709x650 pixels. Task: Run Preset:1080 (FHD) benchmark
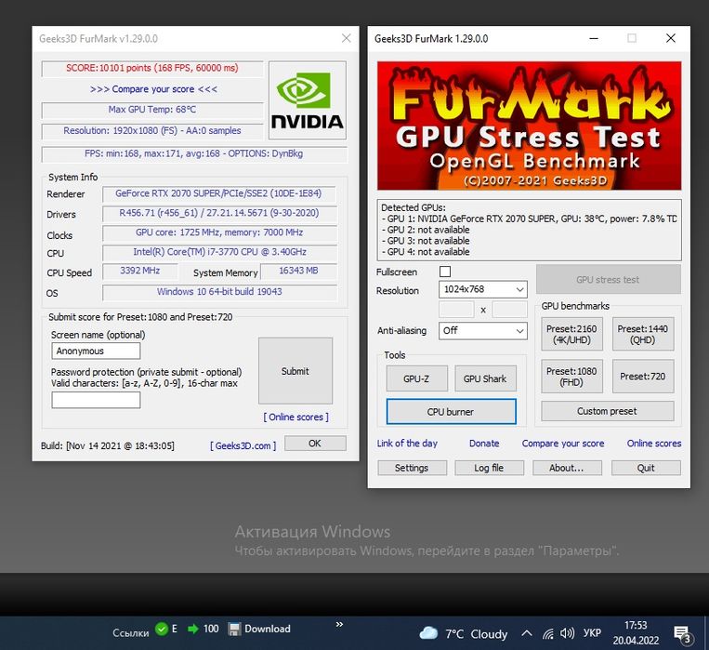[x=571, y=377]
